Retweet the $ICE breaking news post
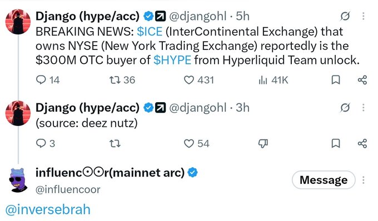 tap(122, 80)
